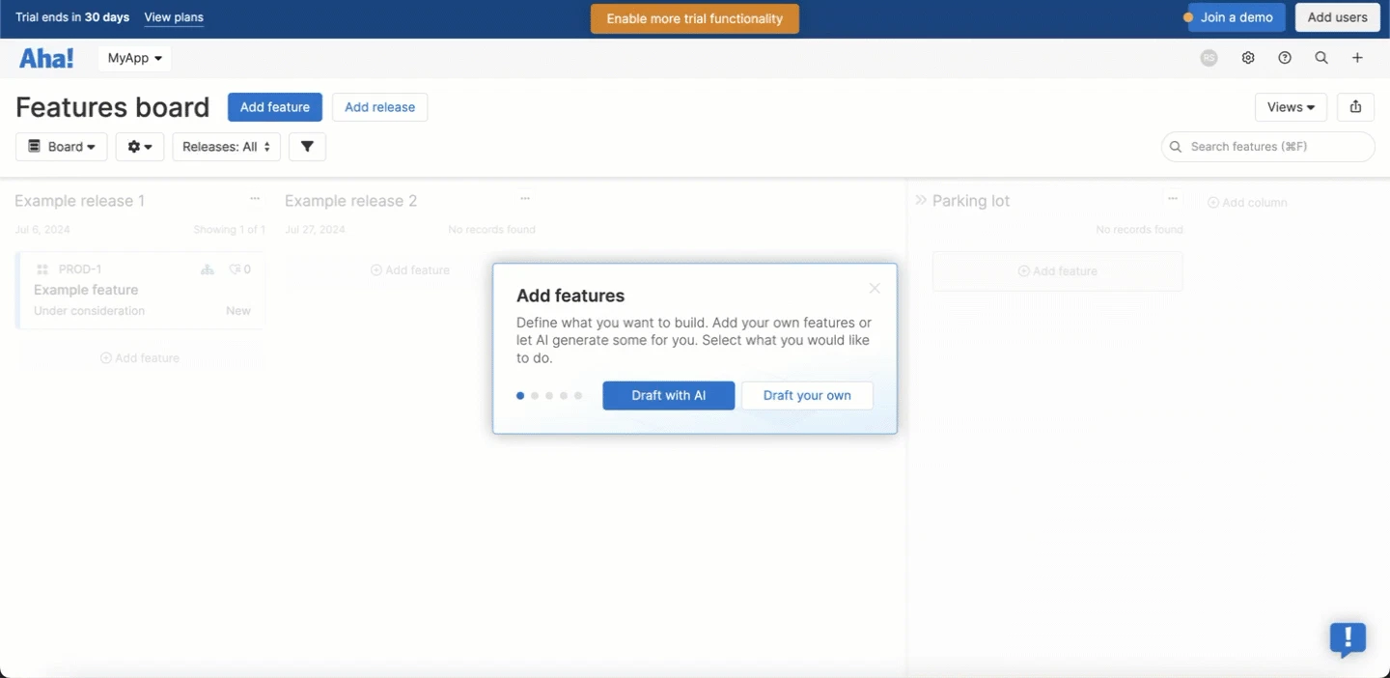Click the PROD-1 feature type icon
The width and height of the screenshot is (1390, 678).
point(42,269)
